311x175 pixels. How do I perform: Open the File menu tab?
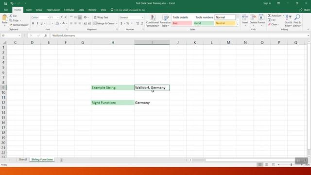(x=6, y=10)
